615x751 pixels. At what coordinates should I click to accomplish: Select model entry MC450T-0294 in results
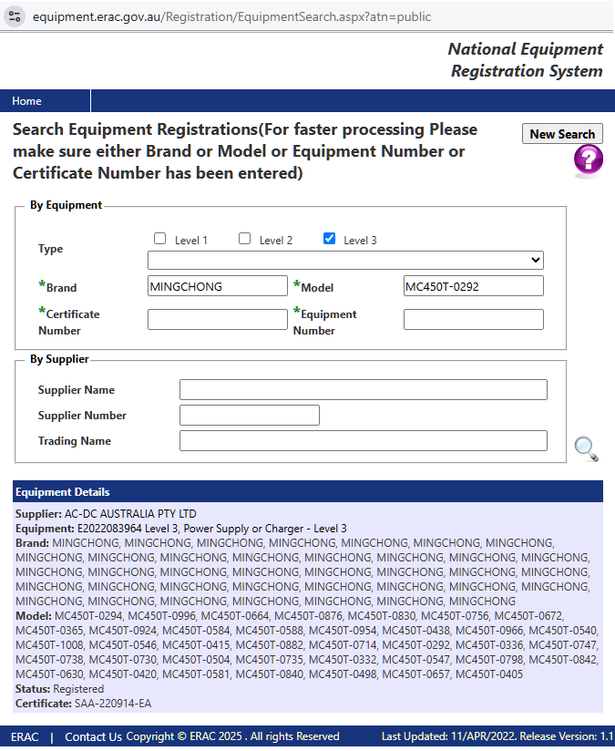click(88, 615)
